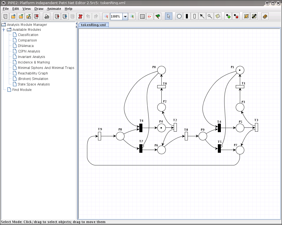Open the 100% zoom dropdown
282x225 pixels.
125,16
